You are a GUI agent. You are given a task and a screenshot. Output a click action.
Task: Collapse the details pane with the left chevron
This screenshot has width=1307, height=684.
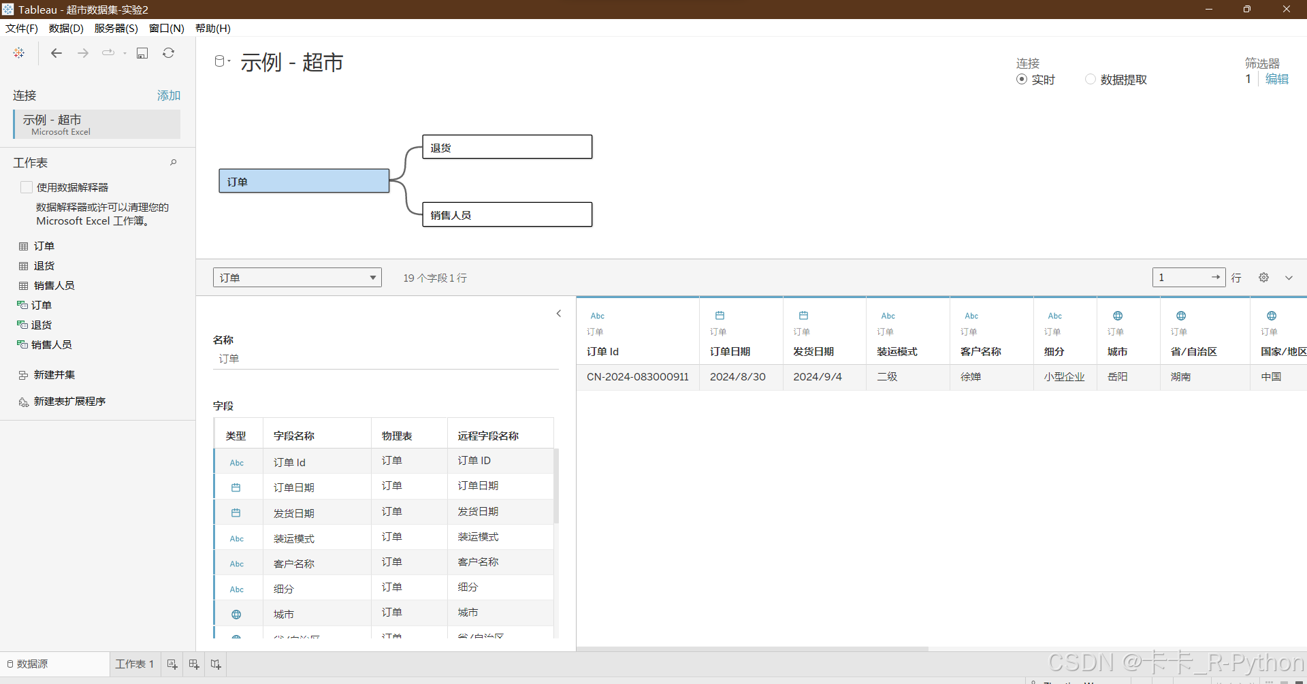[x=559, y=314]
